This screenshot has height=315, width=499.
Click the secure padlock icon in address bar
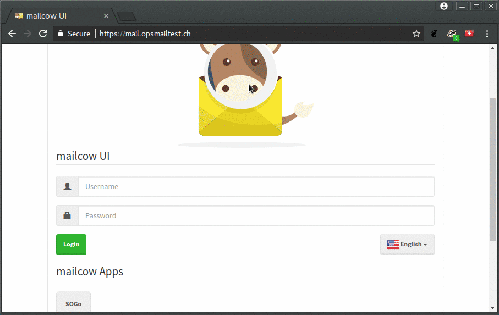[x=61, y=34]
